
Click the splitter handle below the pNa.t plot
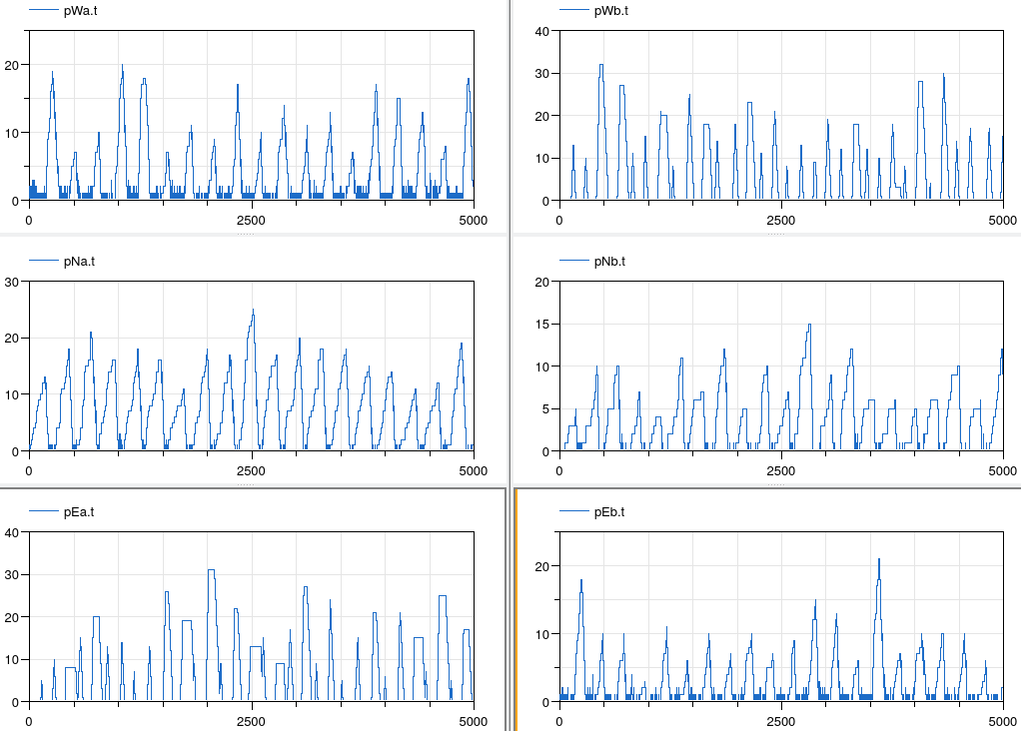tap(246, 485)
